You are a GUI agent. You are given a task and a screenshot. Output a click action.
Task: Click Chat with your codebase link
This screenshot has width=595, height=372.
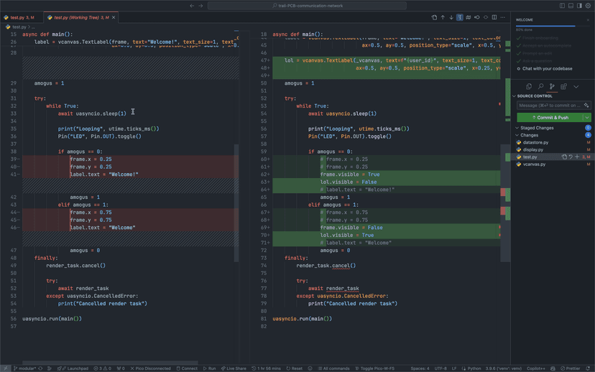[x=547, y=69]
